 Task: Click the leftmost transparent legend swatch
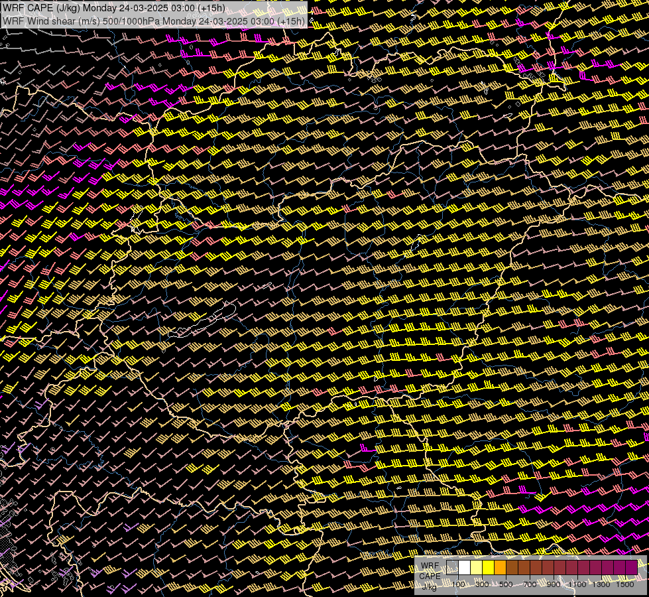(452, 567)
